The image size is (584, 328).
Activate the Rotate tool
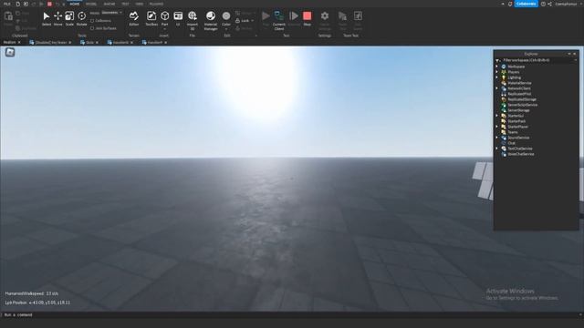pyautogui.click(x=81, y=18)
